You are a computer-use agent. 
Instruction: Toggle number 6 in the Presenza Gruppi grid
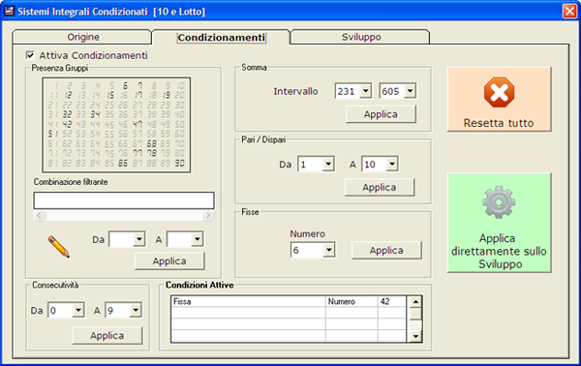point(125,85)
